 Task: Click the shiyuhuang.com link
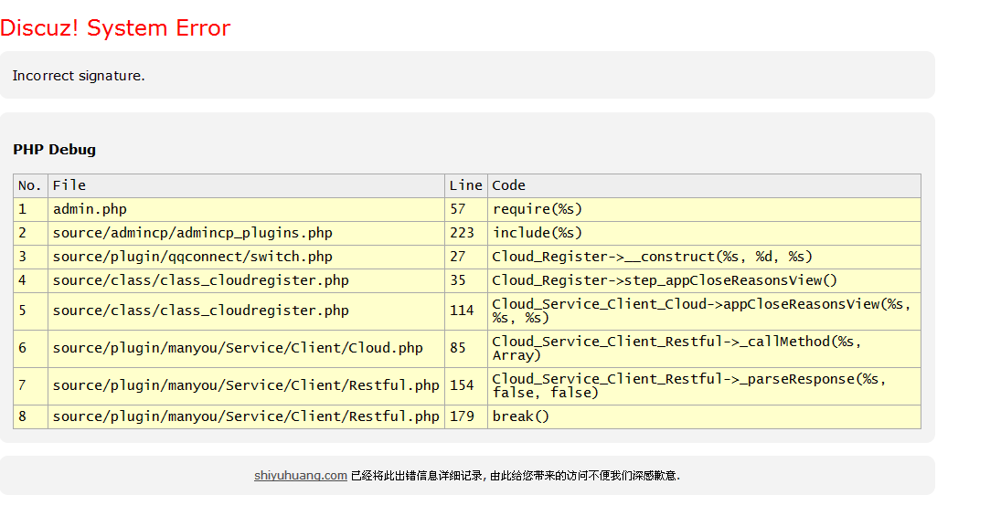click(x=300, y=475)
